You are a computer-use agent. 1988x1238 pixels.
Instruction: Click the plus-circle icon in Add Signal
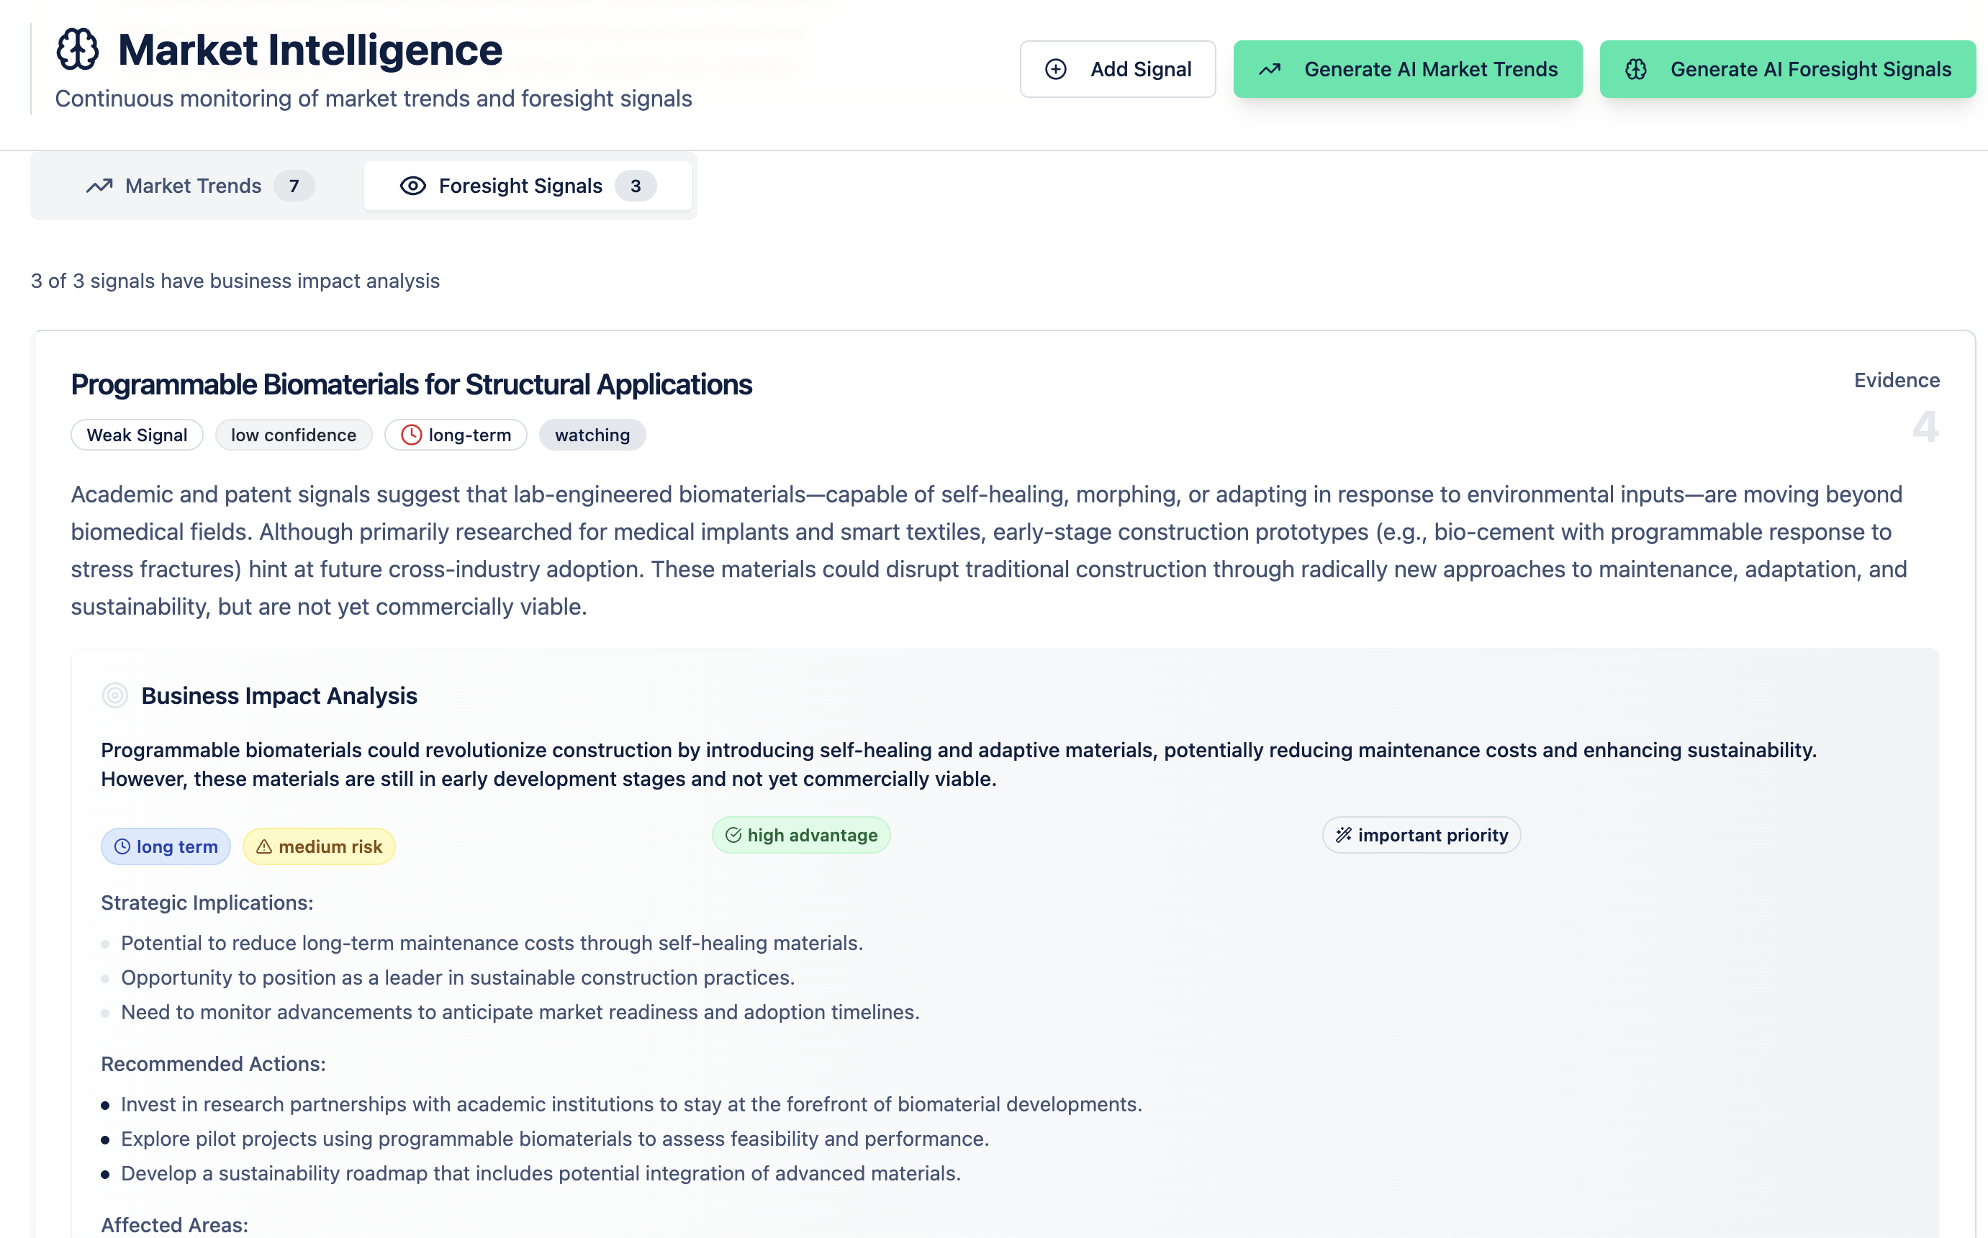pos(1056,70)
